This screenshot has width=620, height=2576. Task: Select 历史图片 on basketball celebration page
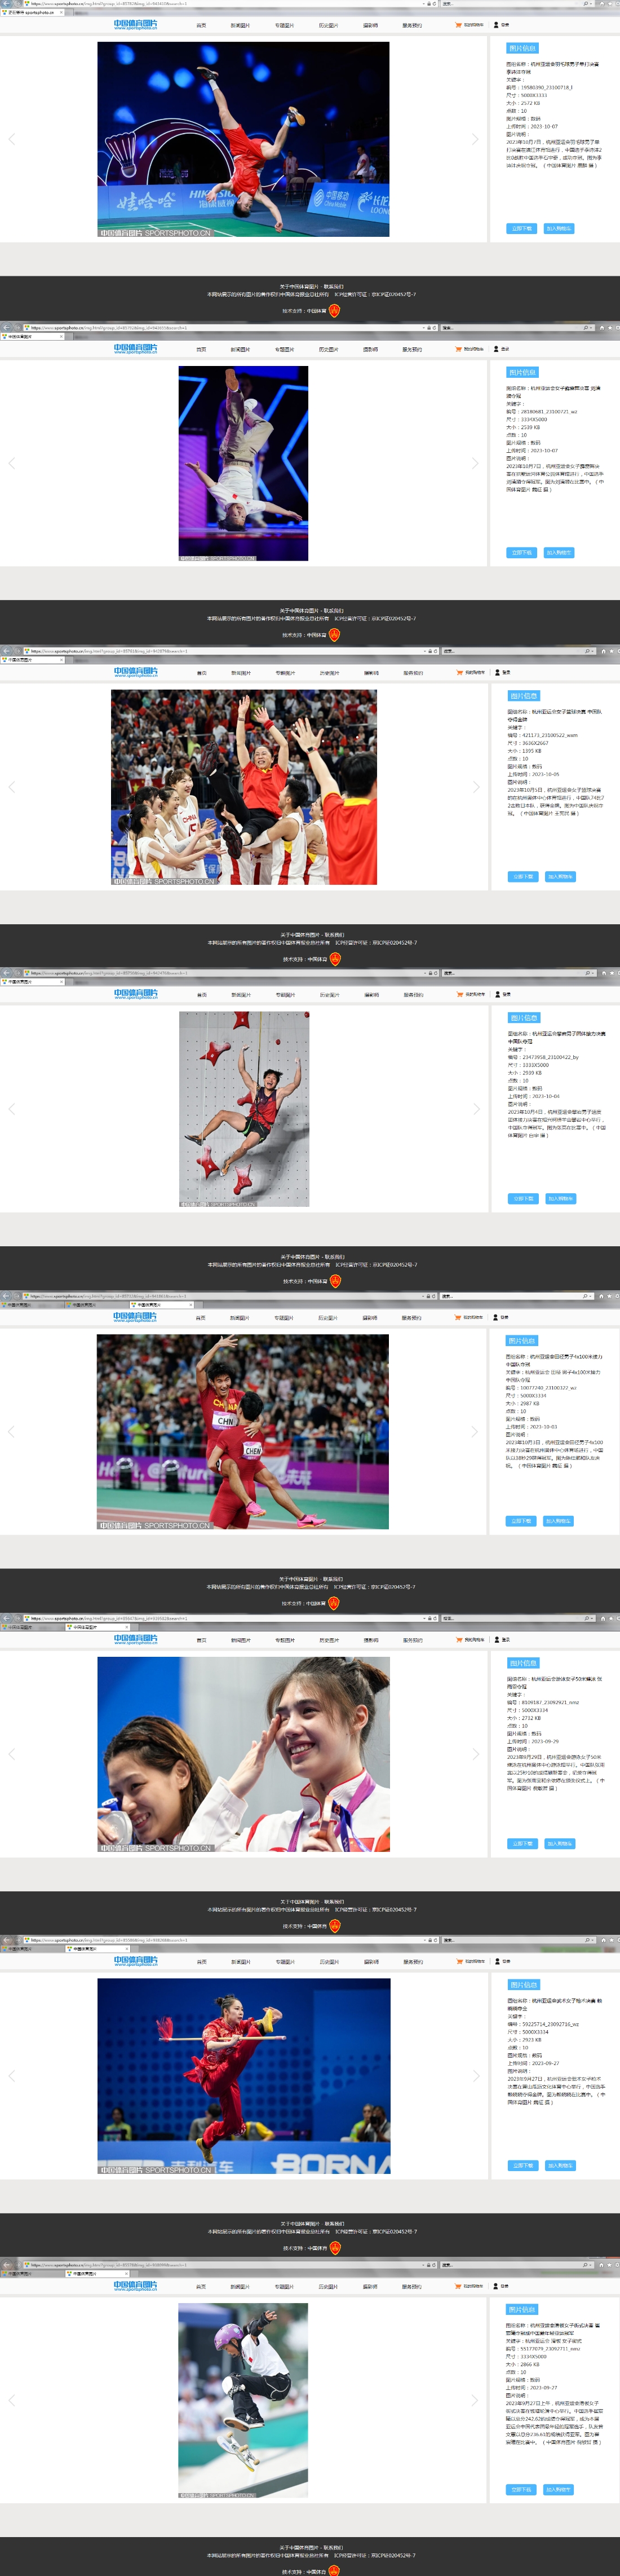329,673
